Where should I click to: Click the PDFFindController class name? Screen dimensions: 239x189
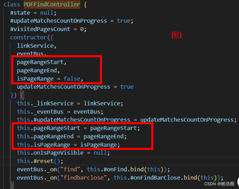pyautogui.click(x=52, y=5)
